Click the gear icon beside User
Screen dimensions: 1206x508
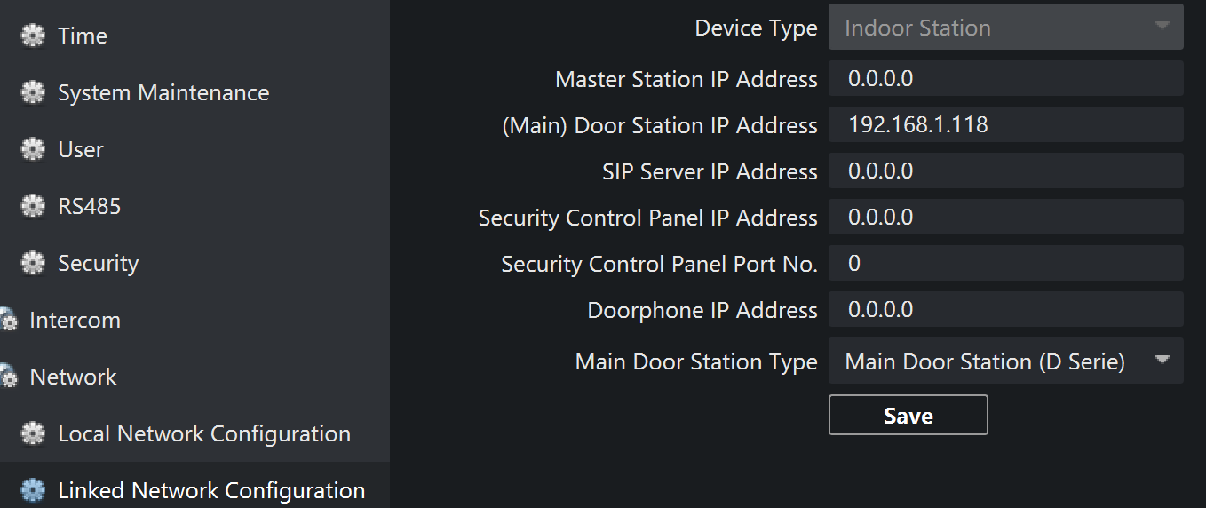point(33,150)
